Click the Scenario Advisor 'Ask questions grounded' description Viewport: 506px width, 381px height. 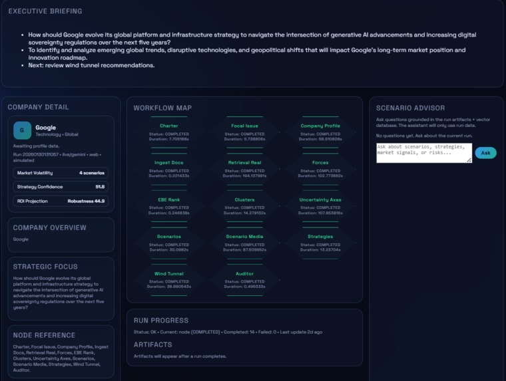pyautogui.click(x=433, y=122)
